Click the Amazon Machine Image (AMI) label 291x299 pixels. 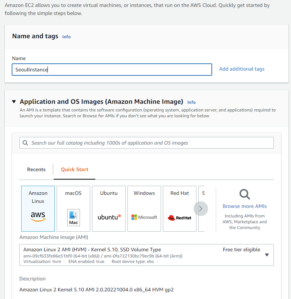[x=54, y=237]
